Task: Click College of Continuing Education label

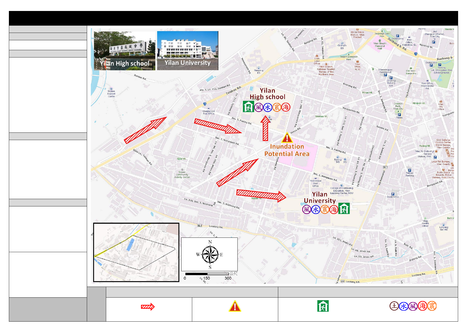Action: [x=341, y=191]
